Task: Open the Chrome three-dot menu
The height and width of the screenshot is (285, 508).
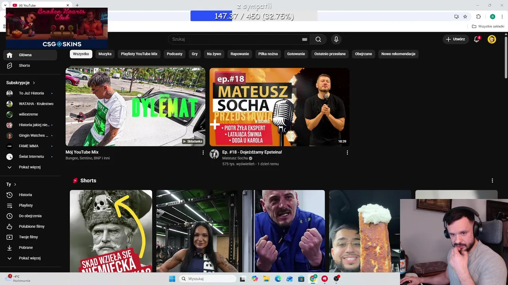Action: (502, 17)
